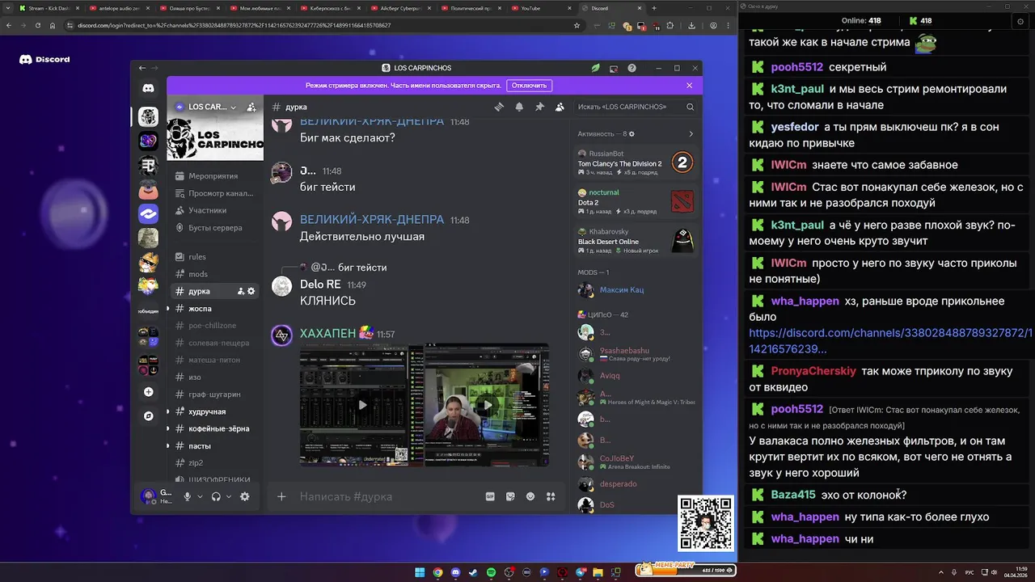
Task: Select the poe-chillzone channel
Action: (214, 326)
